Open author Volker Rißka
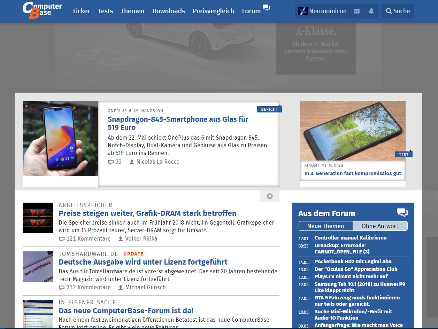Image resolution: width=438 pixels, height=329 pixels. click(141, 239)
